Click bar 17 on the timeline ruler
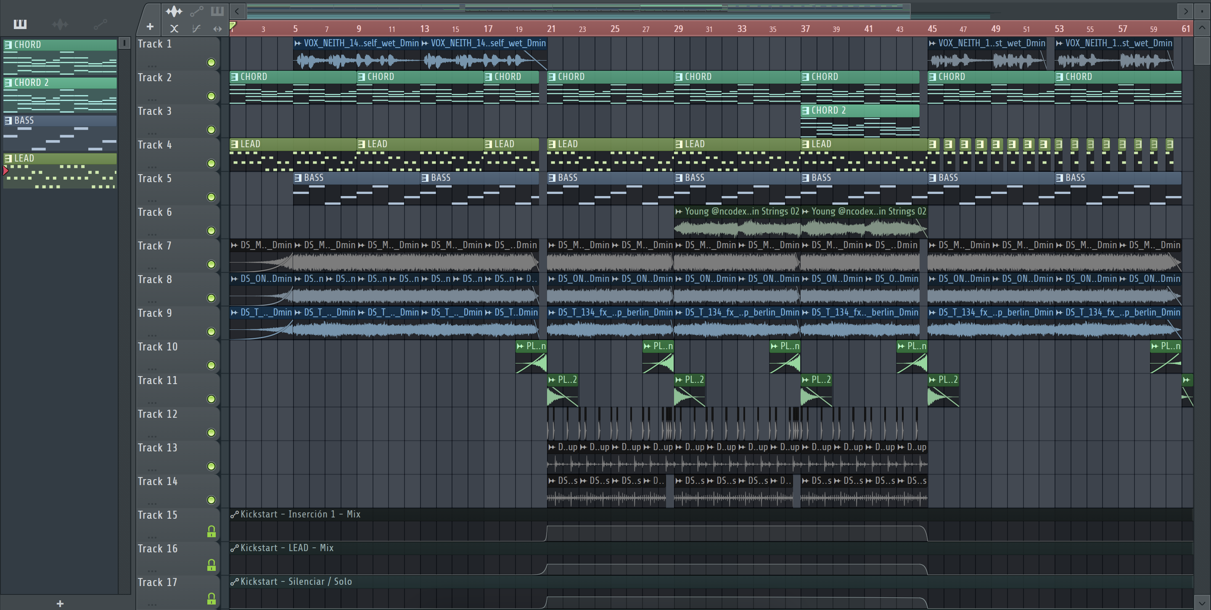Image resolution: width=1211 pixels, height=610 pixels. point(488,29)
